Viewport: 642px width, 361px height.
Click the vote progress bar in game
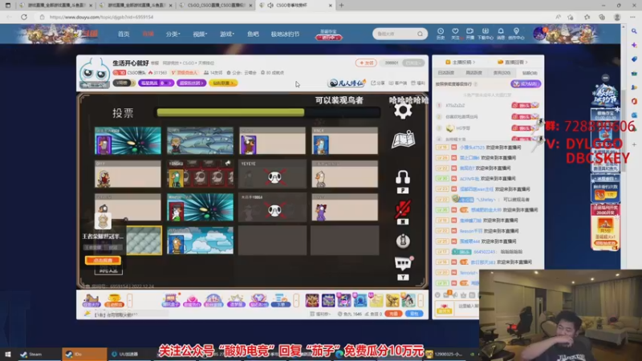tap(268, 112)
